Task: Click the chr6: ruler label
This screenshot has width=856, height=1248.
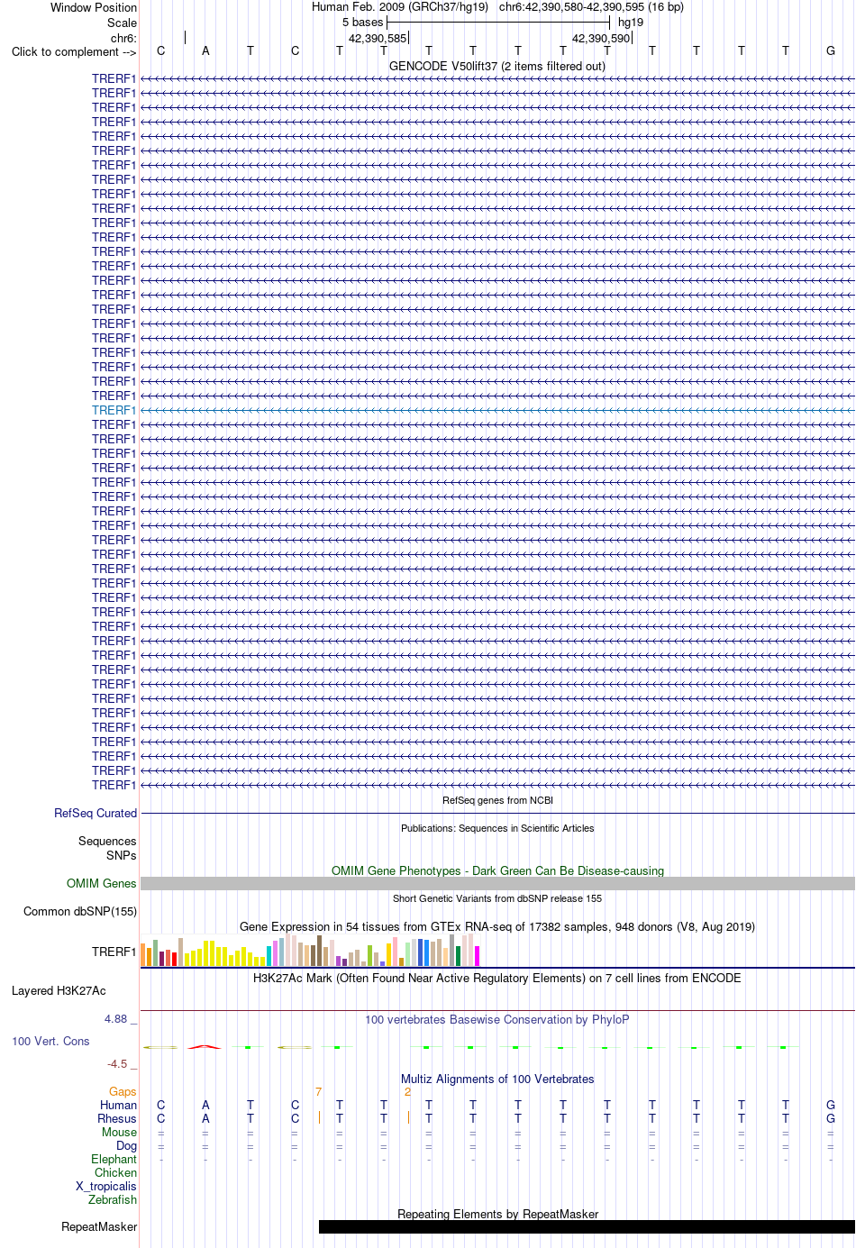Action: 123,38
